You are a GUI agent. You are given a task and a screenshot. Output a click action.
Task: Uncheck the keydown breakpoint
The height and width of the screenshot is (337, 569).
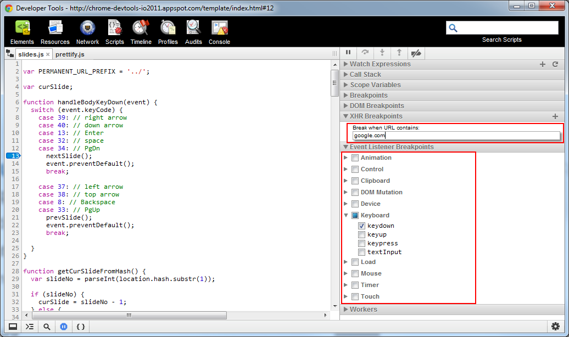click(362, 226)
